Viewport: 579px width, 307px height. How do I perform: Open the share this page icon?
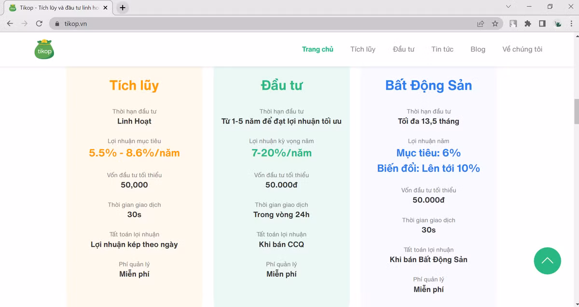[x=481, y=24]
